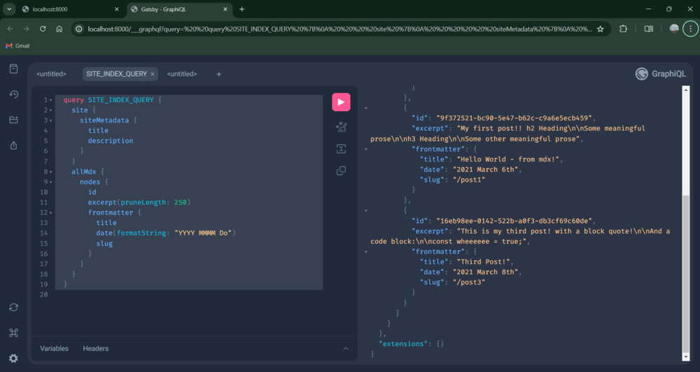Click the prettify query icon
This screenshot has height=372, width=700.
341,127
